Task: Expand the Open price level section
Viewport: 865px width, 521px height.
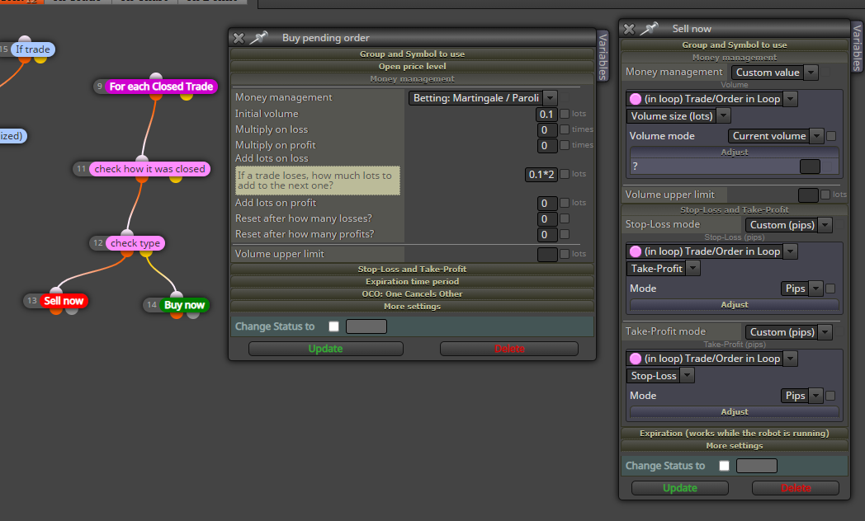Action: coord(412,66)
